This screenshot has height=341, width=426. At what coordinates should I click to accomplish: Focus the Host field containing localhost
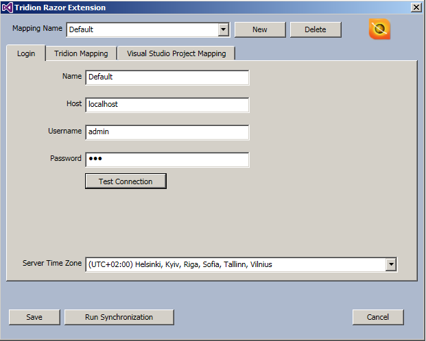point(167,105)
